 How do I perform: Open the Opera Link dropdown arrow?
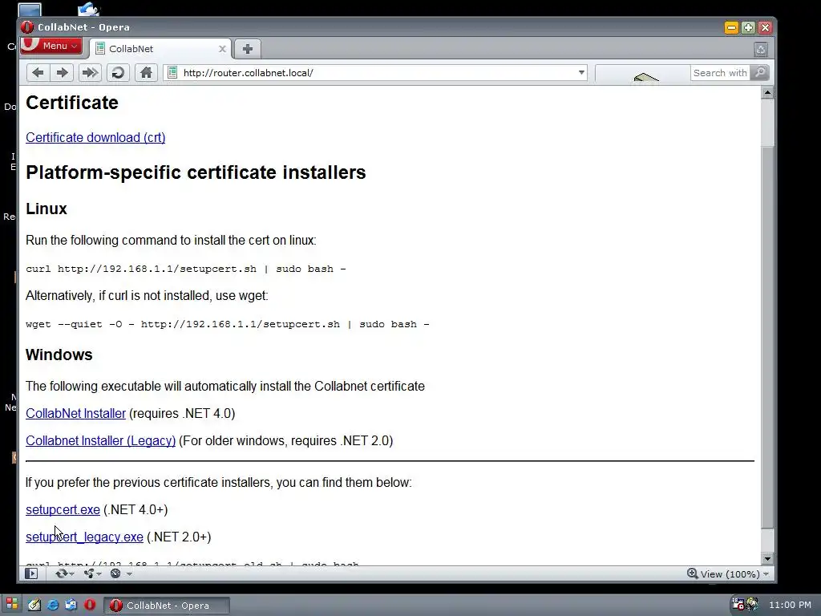71,574
